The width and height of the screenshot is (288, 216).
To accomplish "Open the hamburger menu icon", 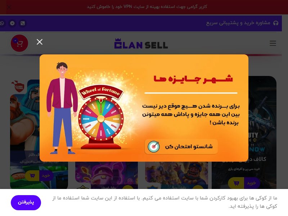I will coord(273,43).
